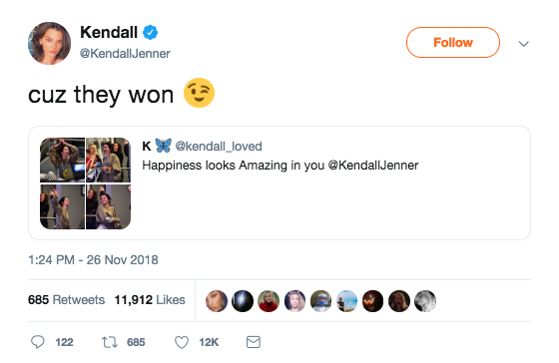Click the reply speech bubble icon
The image size is (559, 363).
point(38,342)
